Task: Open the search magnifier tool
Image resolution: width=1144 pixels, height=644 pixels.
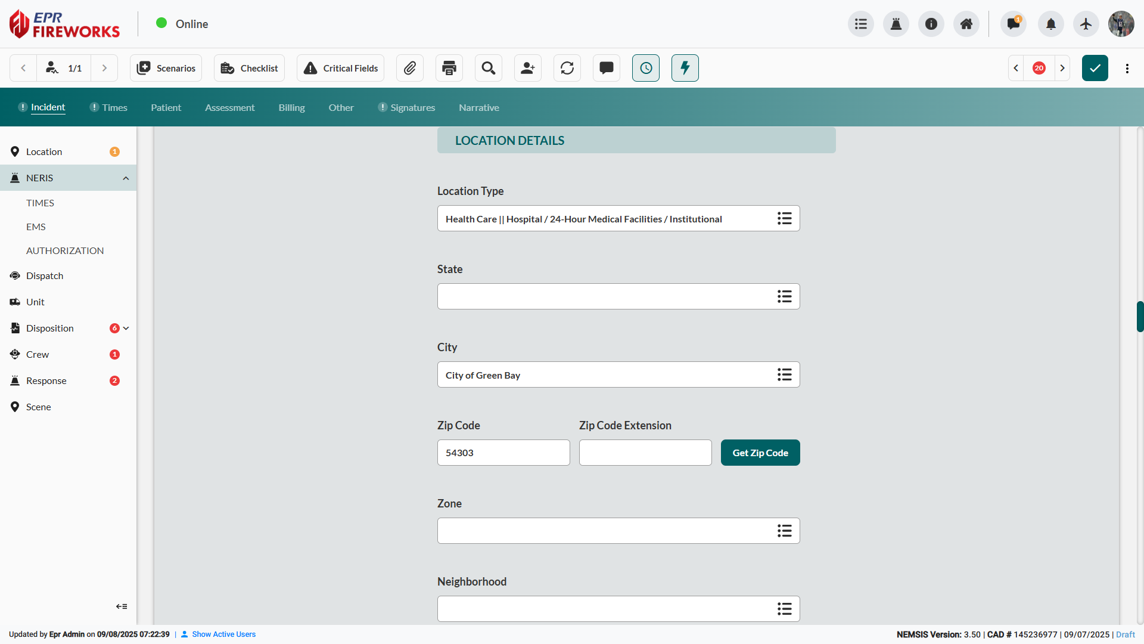Action: [489, 68]
